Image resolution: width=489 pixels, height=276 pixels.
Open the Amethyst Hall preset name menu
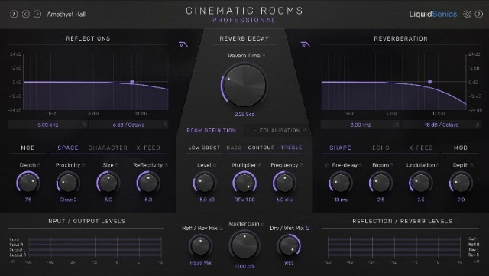(66, 14)
